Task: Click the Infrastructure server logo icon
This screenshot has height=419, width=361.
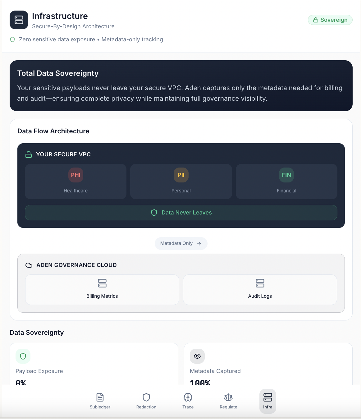Action: 19,20
